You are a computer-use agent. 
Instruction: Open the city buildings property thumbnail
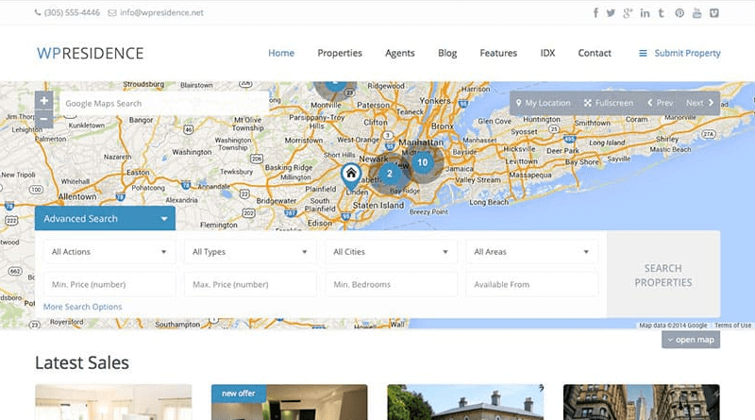tap(642, 402)
